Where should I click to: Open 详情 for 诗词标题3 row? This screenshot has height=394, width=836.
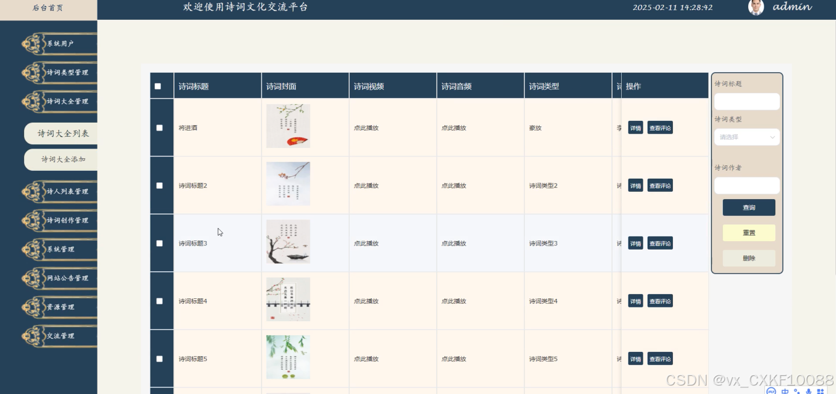click(636, 243)
